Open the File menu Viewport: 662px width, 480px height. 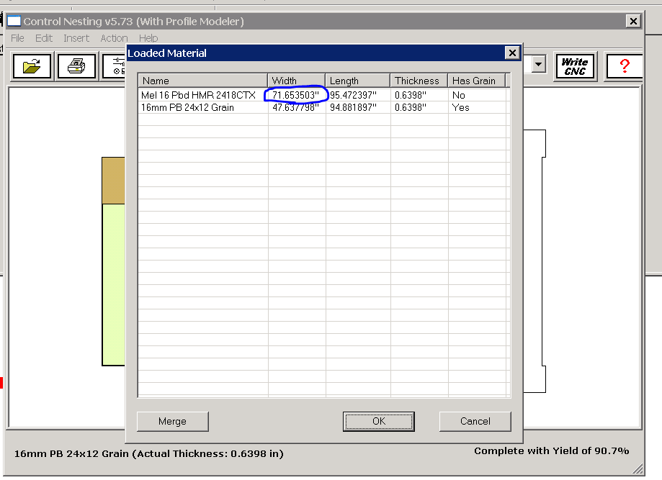tap(17, 38)
